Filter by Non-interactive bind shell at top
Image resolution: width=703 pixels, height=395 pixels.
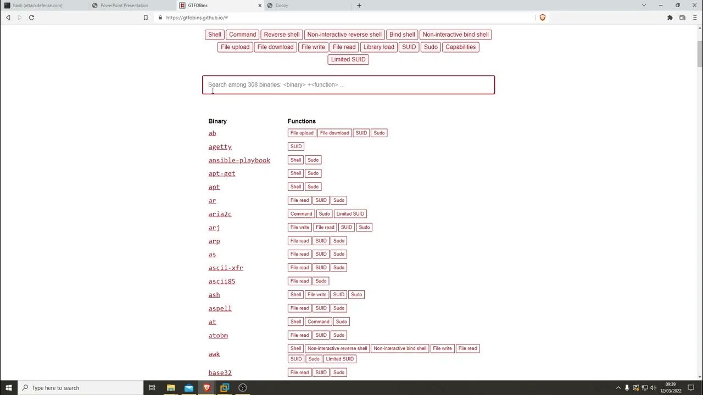[455, 35]
